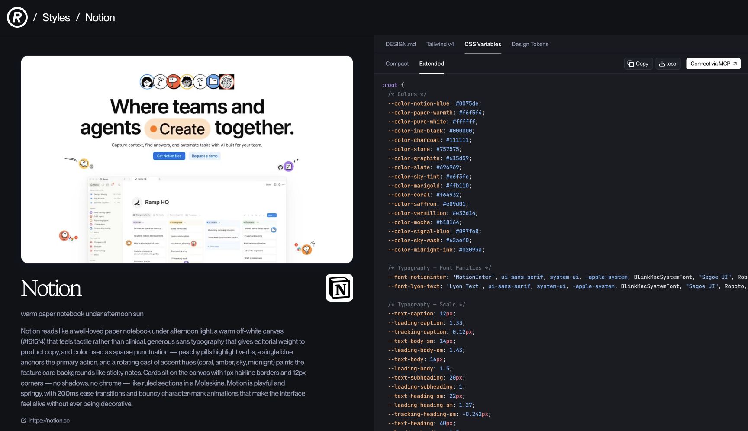Screen dimensions: 748x431
Task: Open the Notion homepage preview thumbnail
Action: (x=187, y=159)
